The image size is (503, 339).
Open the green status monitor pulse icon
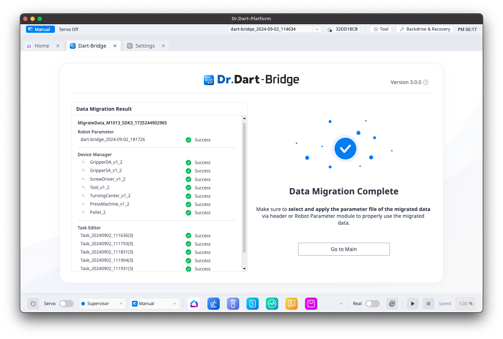point(272,304)
